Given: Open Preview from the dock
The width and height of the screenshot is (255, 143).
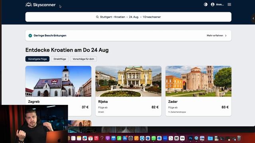Looking at the screenshot, I should click(x=202, y=138).
